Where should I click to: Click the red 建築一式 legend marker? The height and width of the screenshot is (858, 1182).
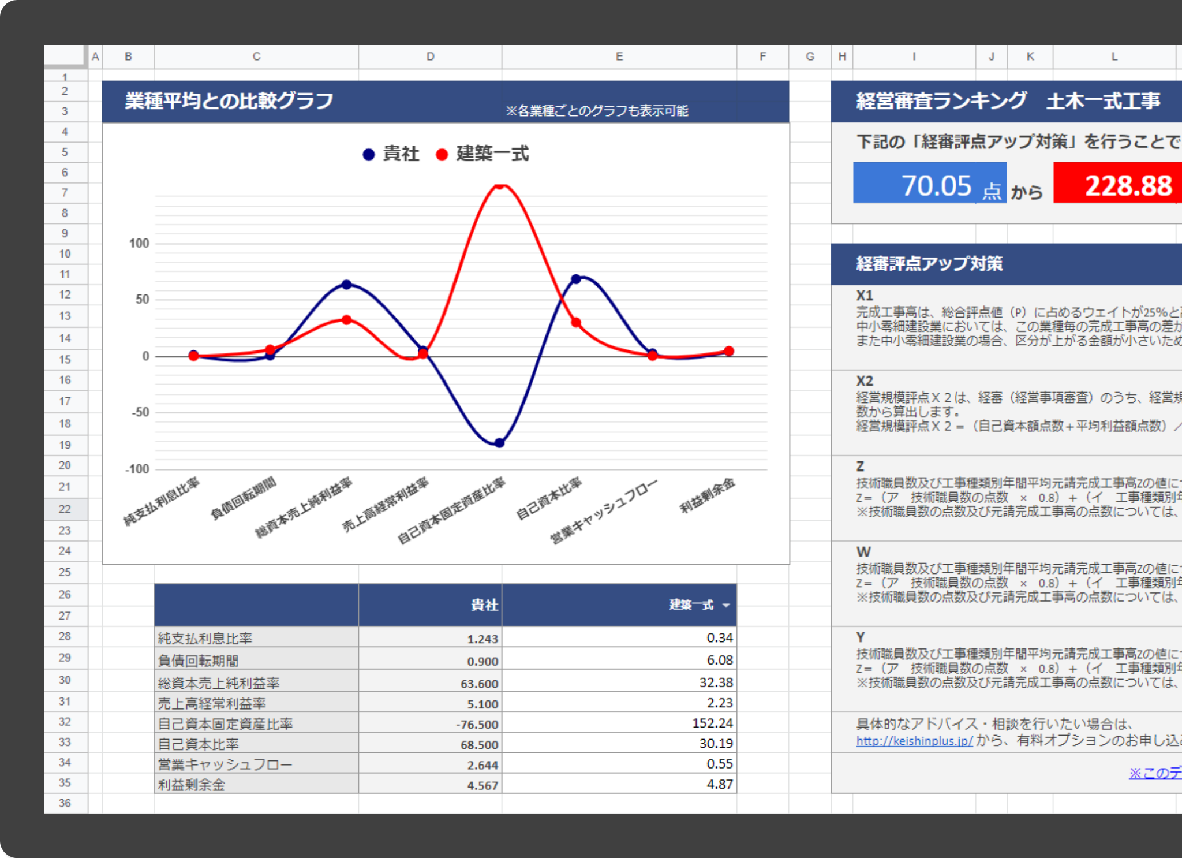[x=442, y=155]
